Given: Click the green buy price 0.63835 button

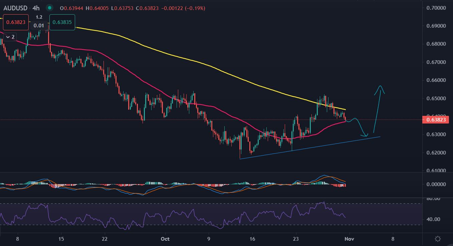Looking at the screenshot, I should click(62, 23).
